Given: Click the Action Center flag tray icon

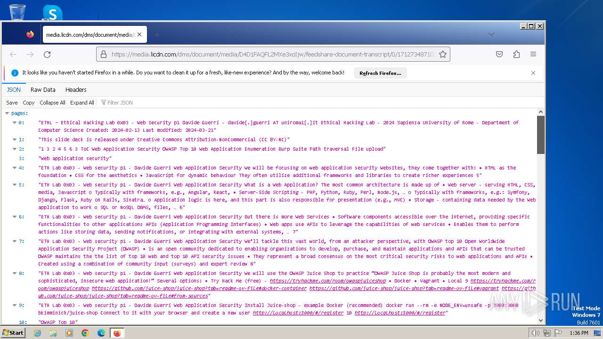Looking at the screenshot, I should click(558, 333).
